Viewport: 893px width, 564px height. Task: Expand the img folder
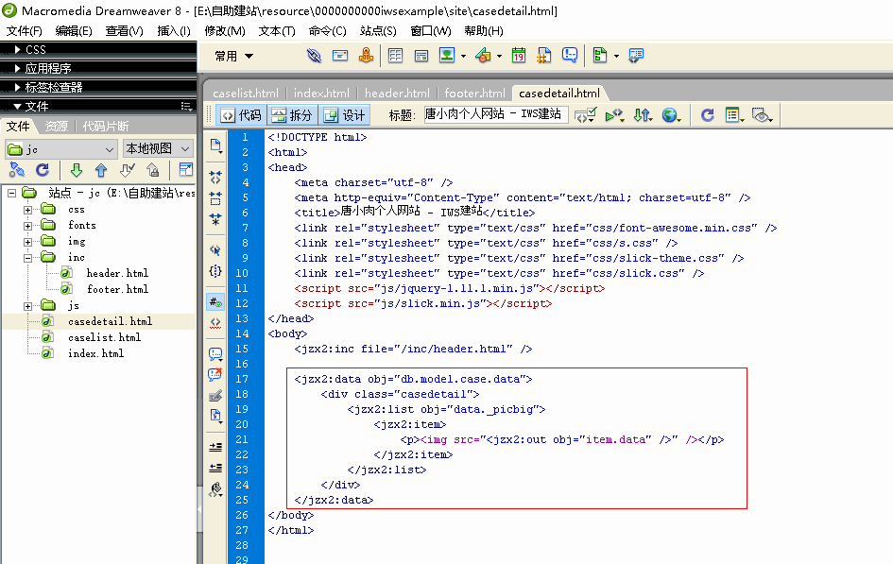coord(27,242)
